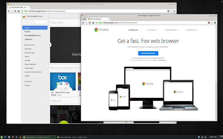Open Business Tools category
This screenshot has width=223, height=139.
tap(30, 45)
